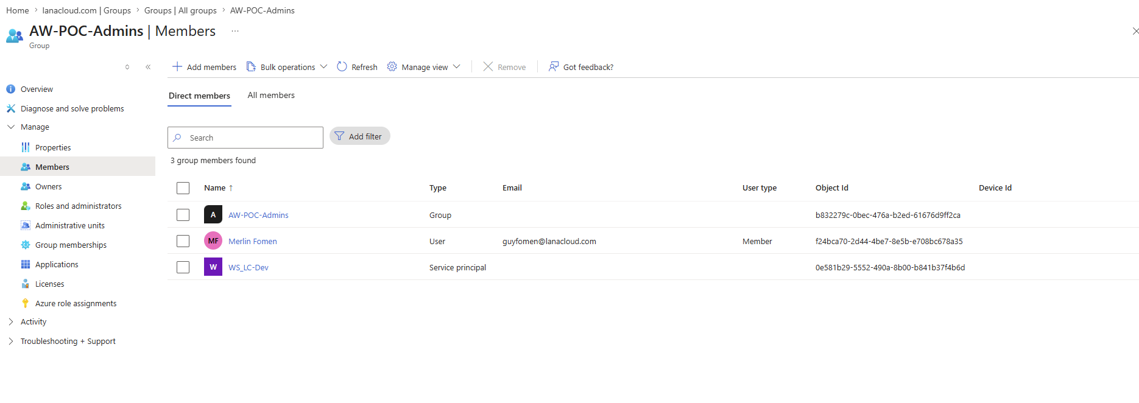
Task: Click the Administrative units icon
Action: (x=25, y=225)
